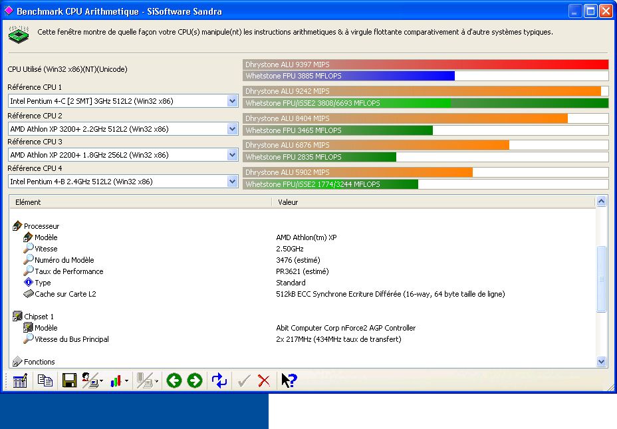Select the Chipset 1 tree item
Screen dimensions: 617x429
click(39, 317)
